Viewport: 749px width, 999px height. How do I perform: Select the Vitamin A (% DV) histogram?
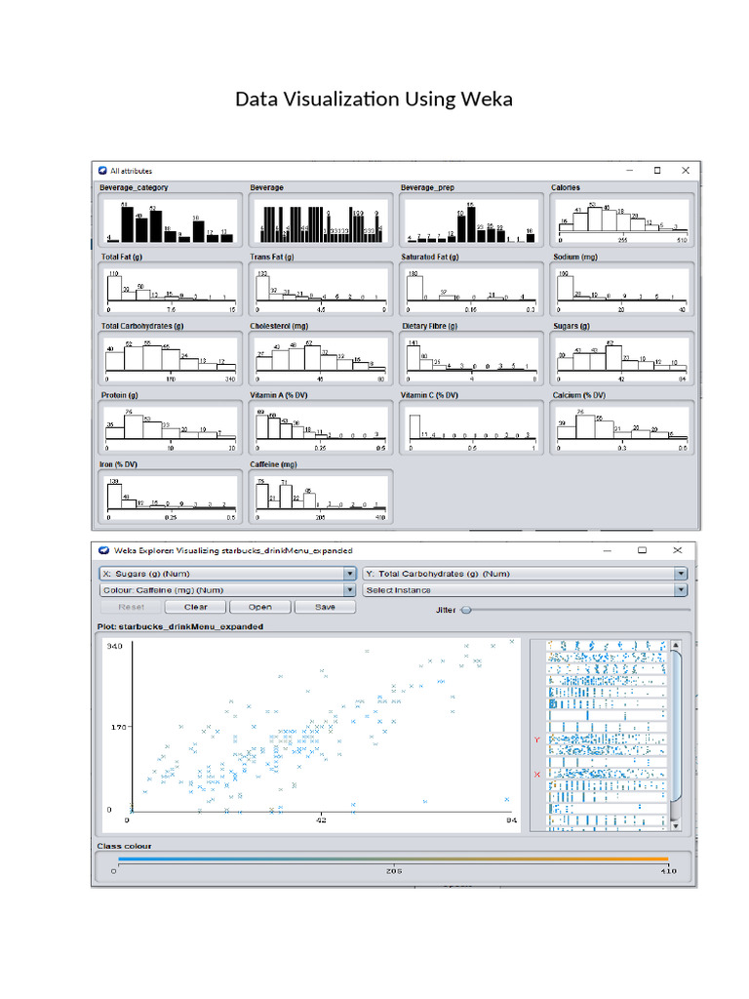320,427
